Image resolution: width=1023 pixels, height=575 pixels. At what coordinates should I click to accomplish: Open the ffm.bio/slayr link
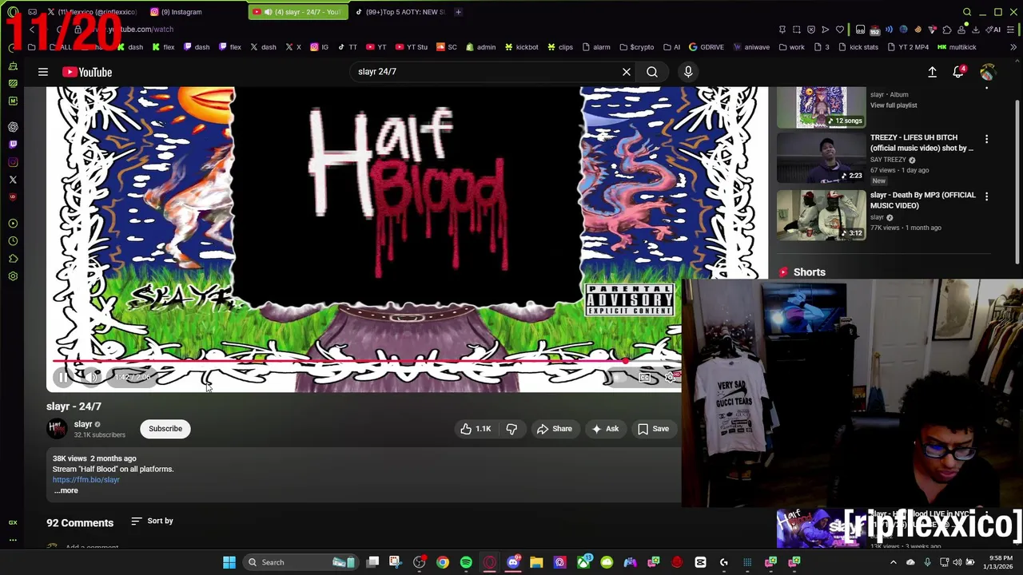click(x=86, y=480)
